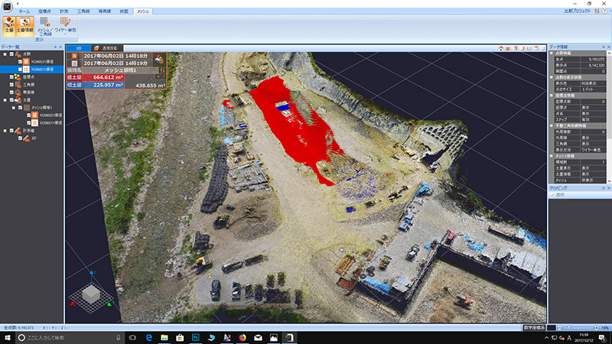Toggle the 等高線 tree checkbox

11,92
